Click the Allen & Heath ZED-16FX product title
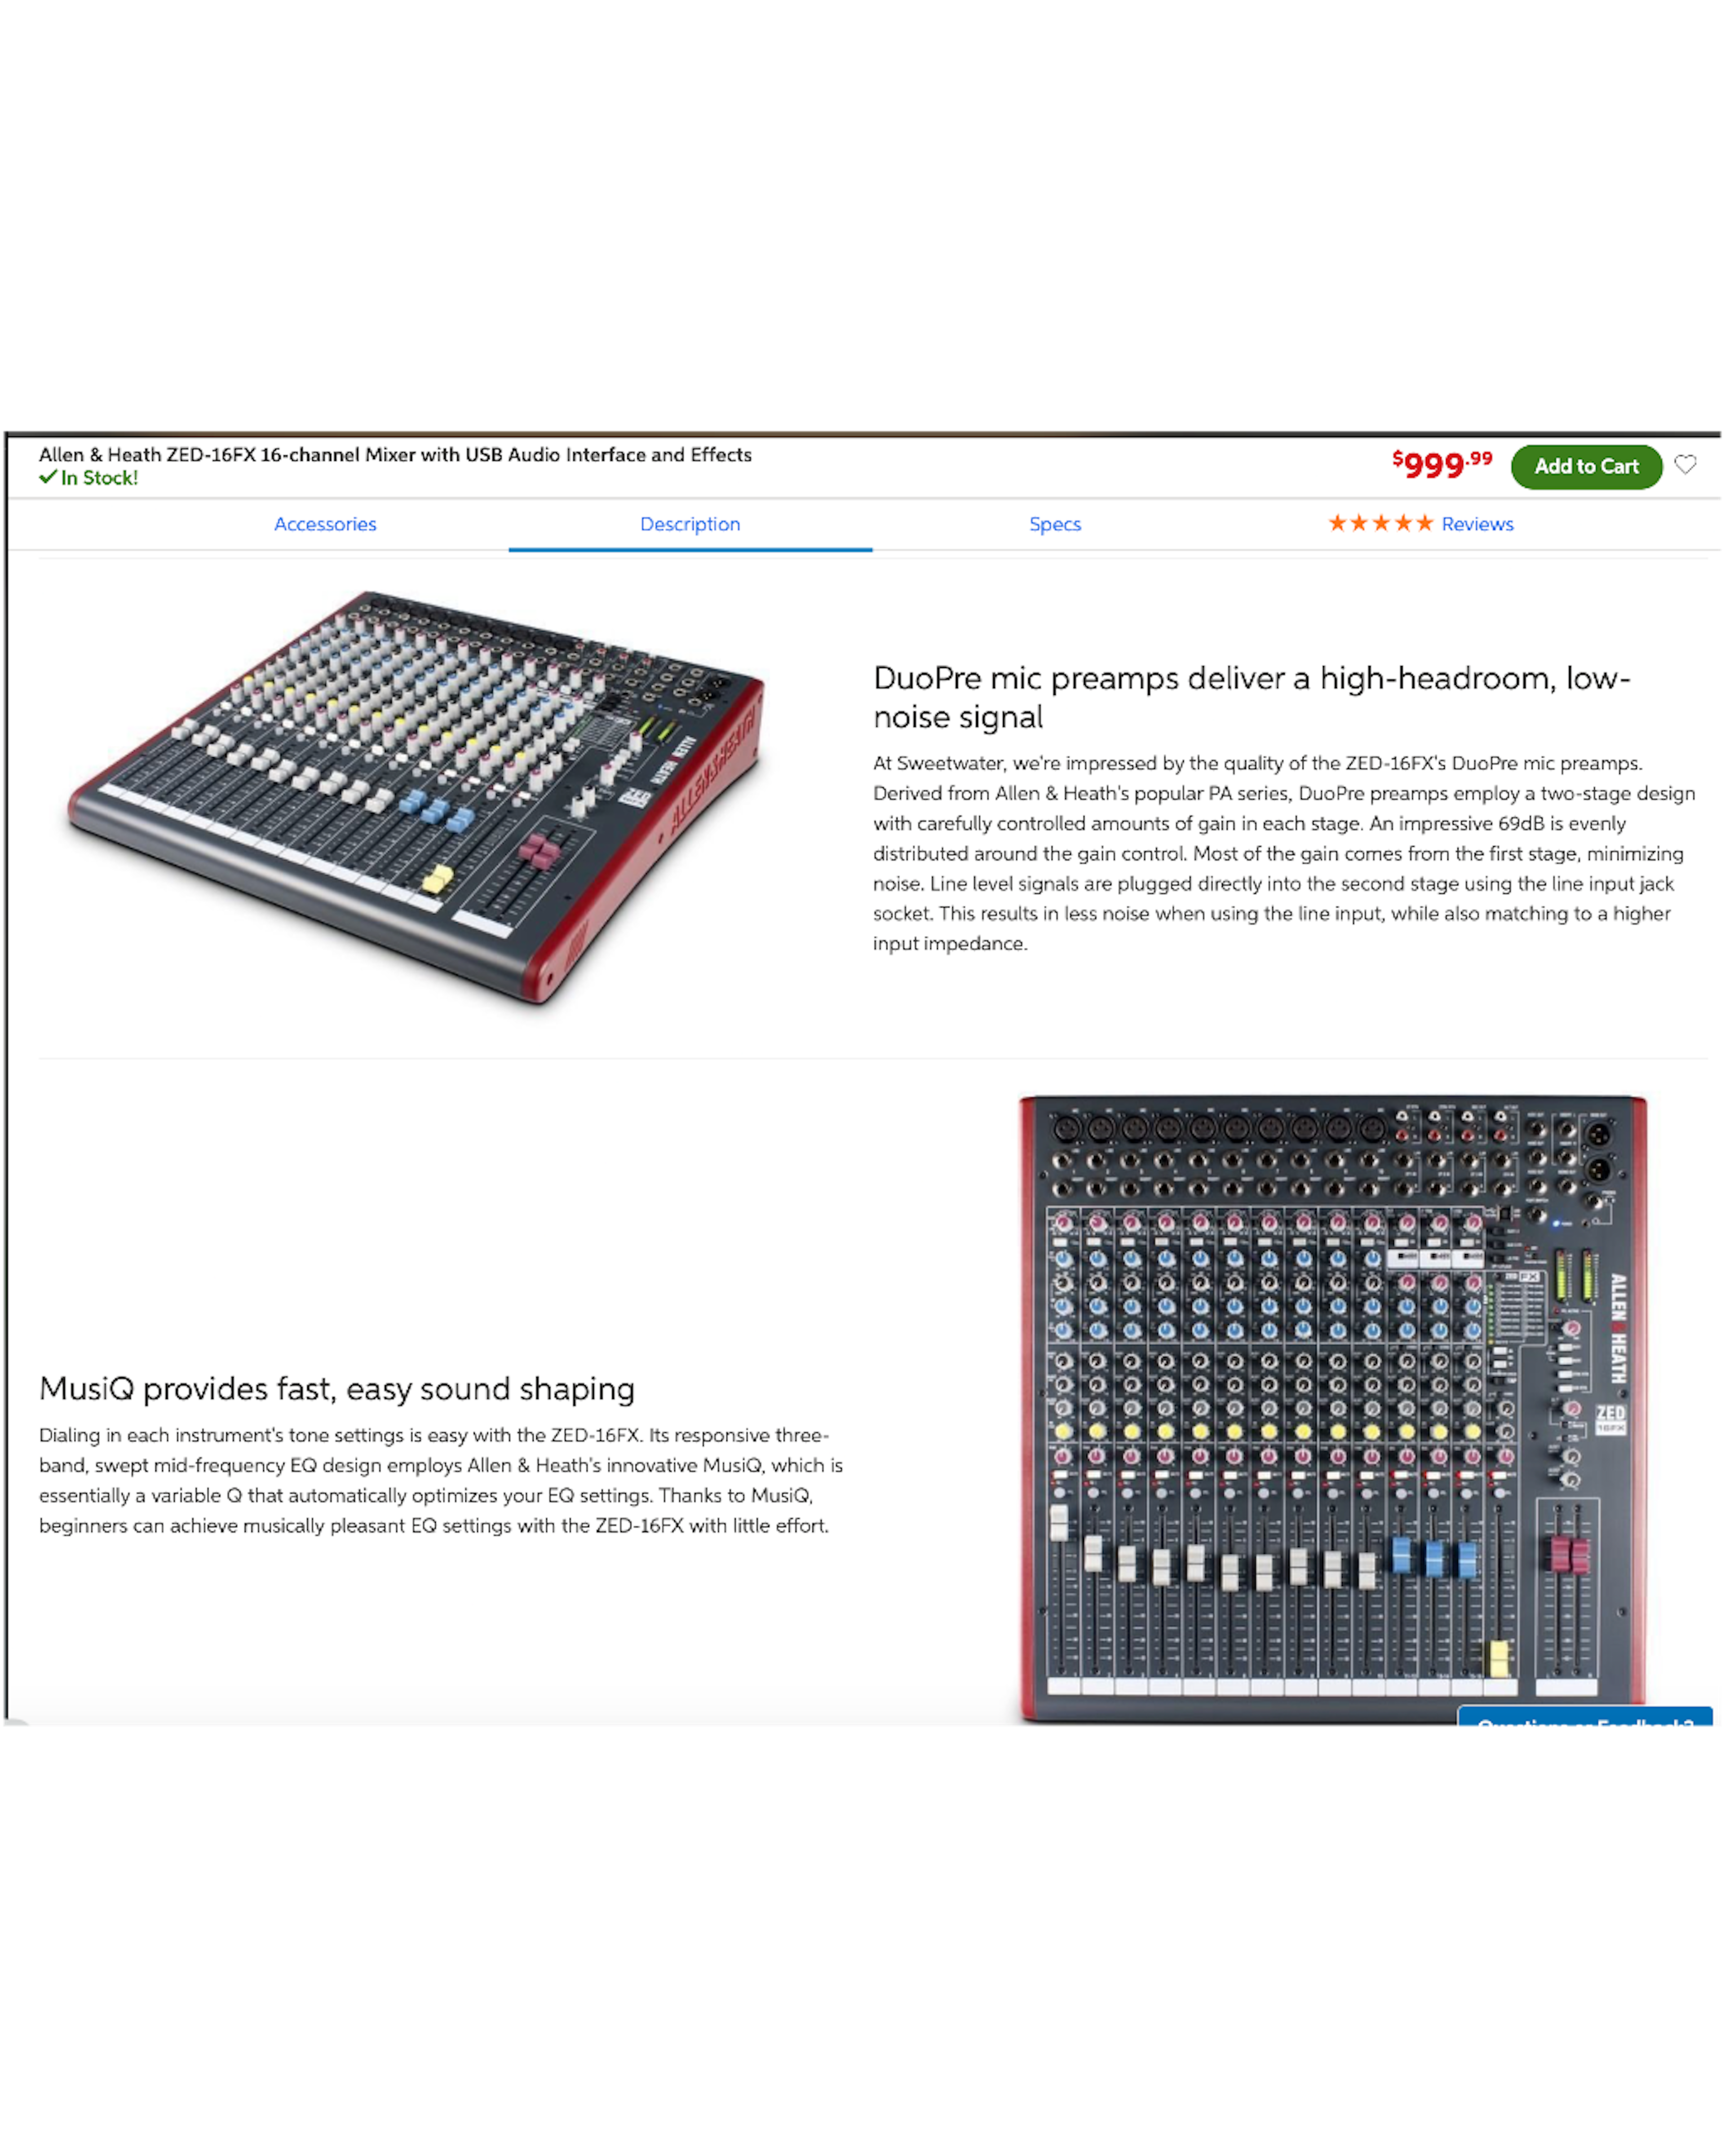 point(395,454)
